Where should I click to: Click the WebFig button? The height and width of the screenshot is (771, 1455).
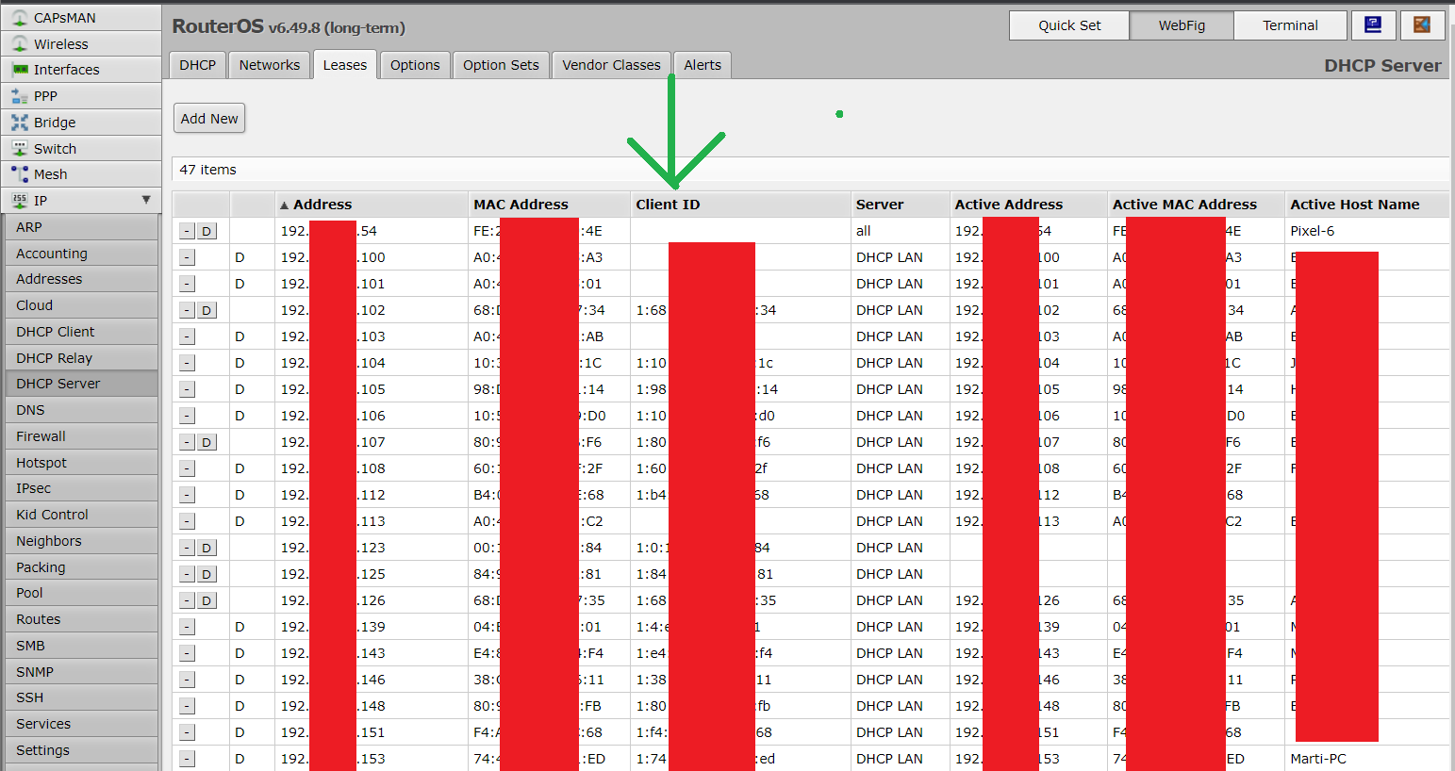click(1182, 25)
